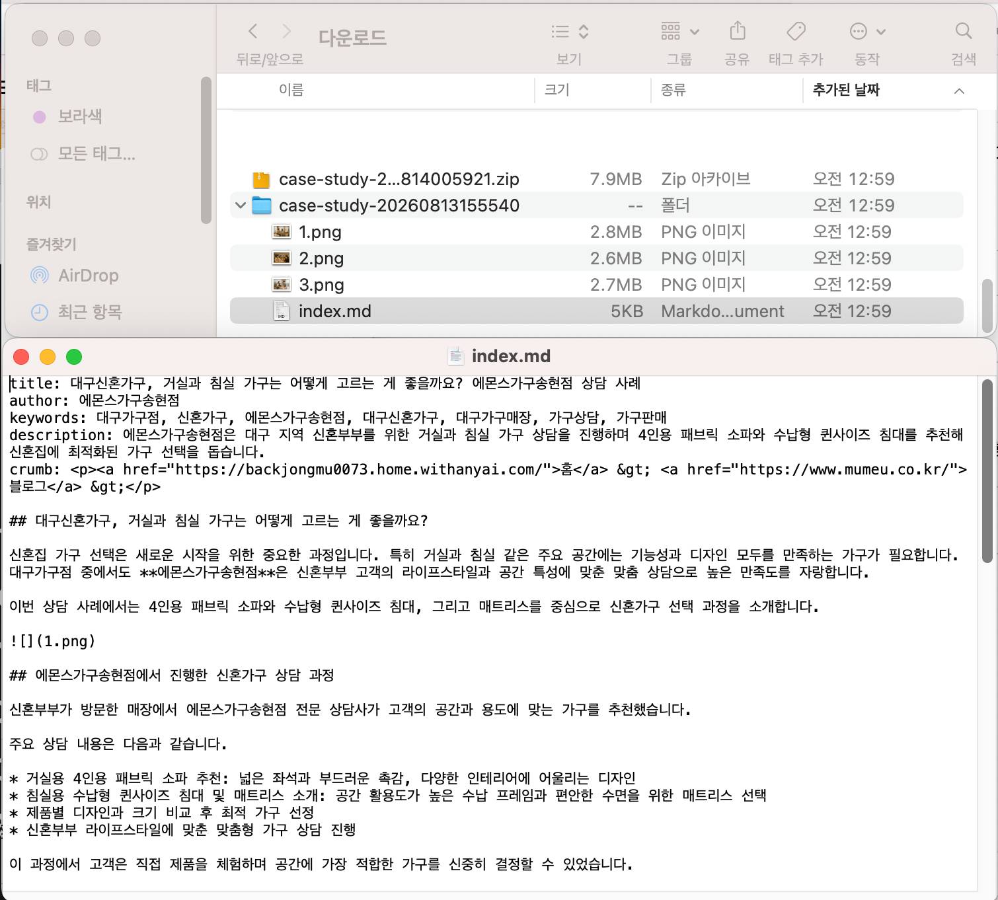Viewport: 998px width, 900px height.
Task: Select the case-study zip archive icon
Action: 262,179
